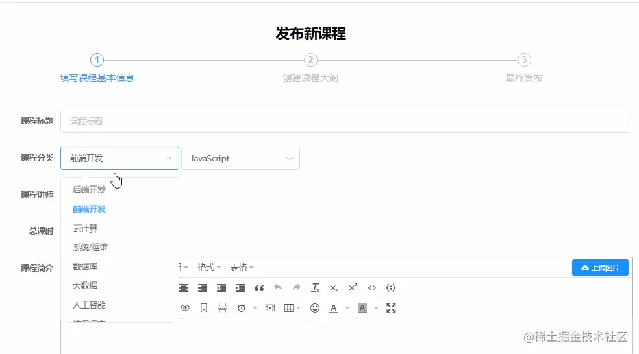Open the background color picker arrow
Image resolution: width=639 pixels, height=354 pixels.
(376, 308)
